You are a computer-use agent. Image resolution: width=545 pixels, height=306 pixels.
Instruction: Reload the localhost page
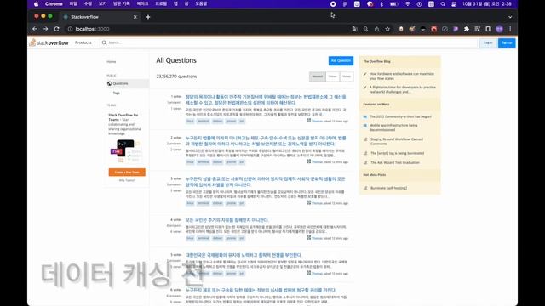click(57, 29)
